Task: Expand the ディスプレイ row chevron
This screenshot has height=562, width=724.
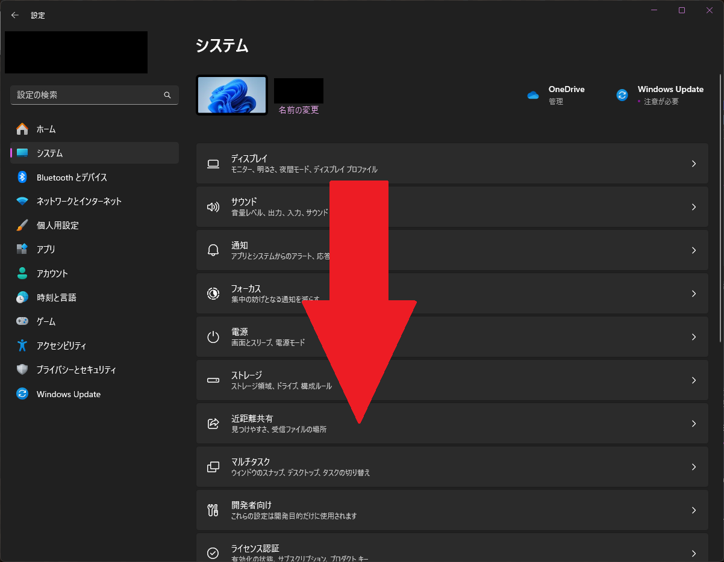Action: tap(693, 164)
